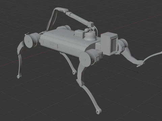
Task: Select the rear-left hip motor disc
Action: pyautogui.click(x=28, y=41)
